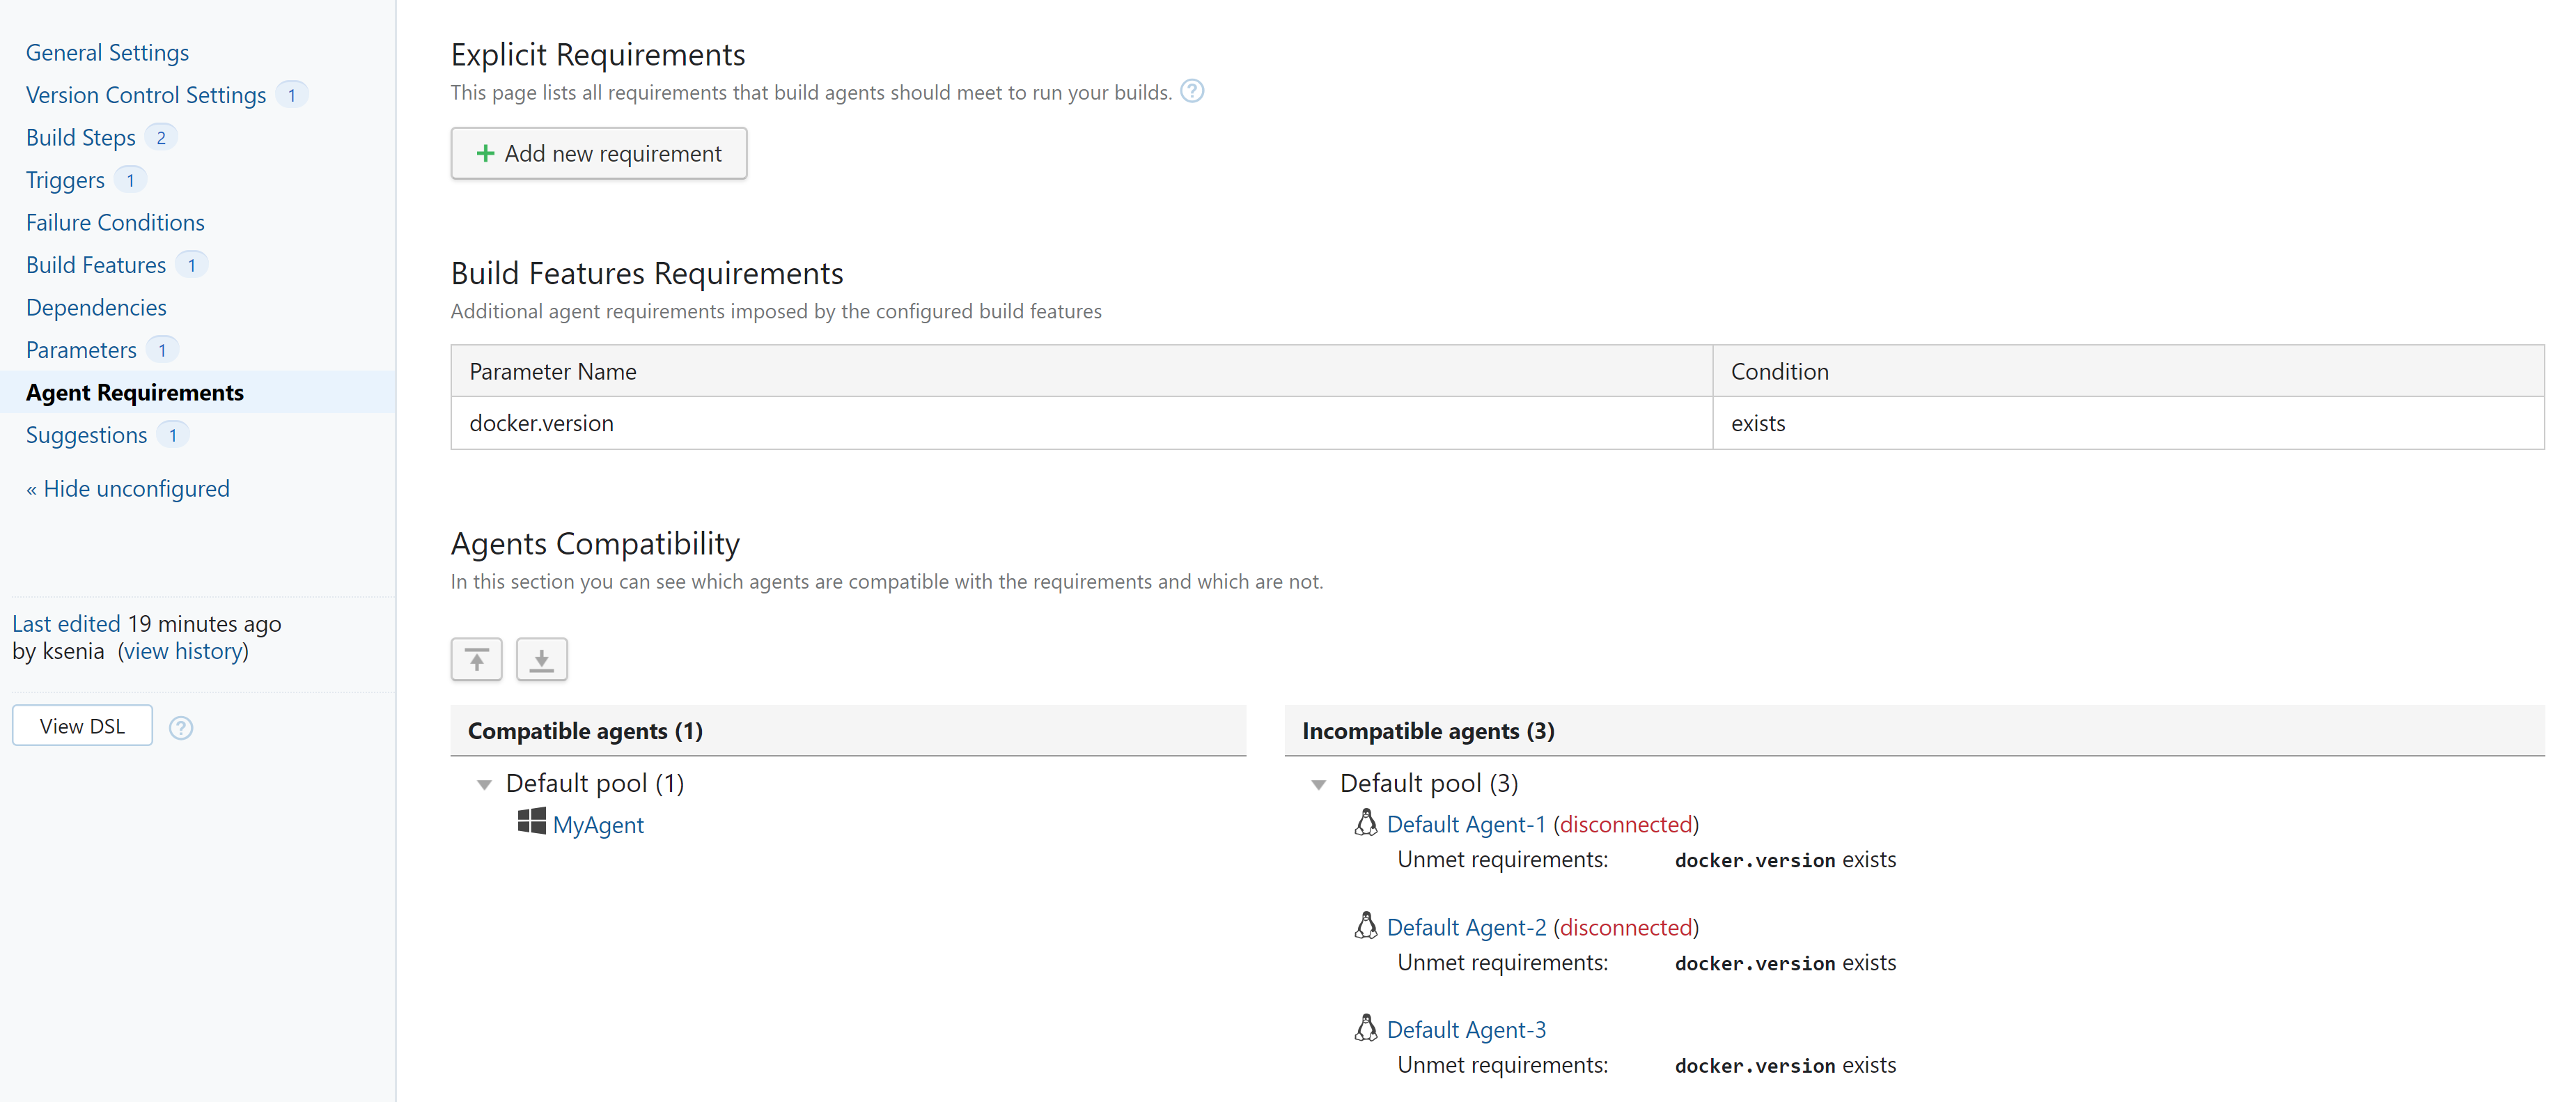
Task: Click the help icon next to View DSL
Action: point(181,727)
